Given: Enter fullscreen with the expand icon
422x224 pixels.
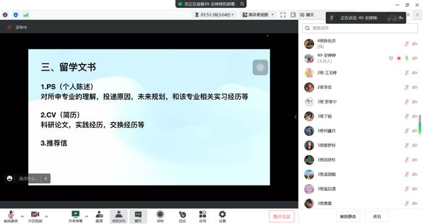Looking at the screenshot, I should [283, 15].
